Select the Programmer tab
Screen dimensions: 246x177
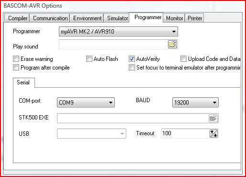pyautogui.click(x=146, y=17)
